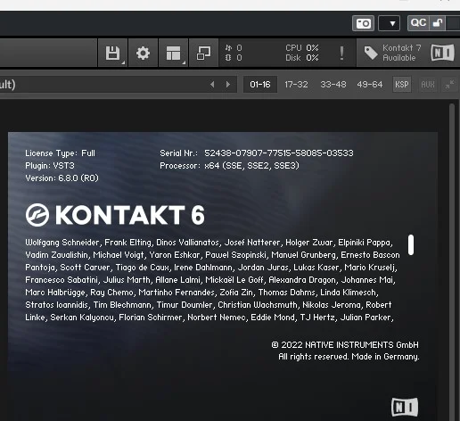Click the NI logo in the header
460x421 pixels.
pos(442,53)
